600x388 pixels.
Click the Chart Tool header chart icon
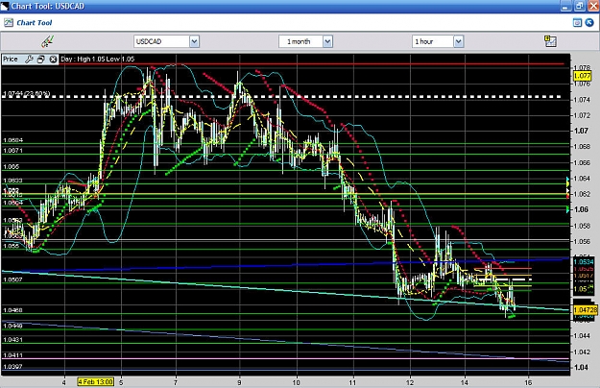(9, 23)
